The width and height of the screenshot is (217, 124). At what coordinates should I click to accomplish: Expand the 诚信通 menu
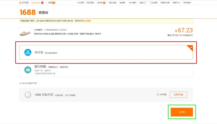[123, 3]
